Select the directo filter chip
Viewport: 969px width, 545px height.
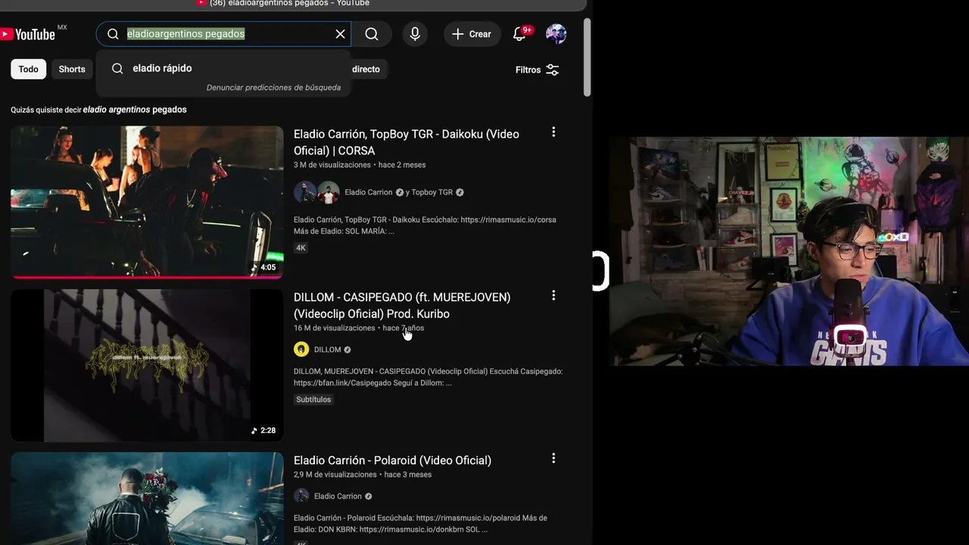pos(366,69)
